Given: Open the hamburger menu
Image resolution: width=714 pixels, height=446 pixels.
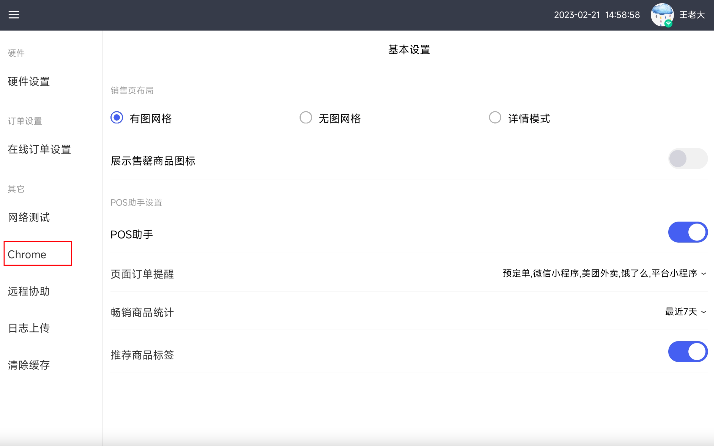Looking at the screenshot, I should pos(14,15).
